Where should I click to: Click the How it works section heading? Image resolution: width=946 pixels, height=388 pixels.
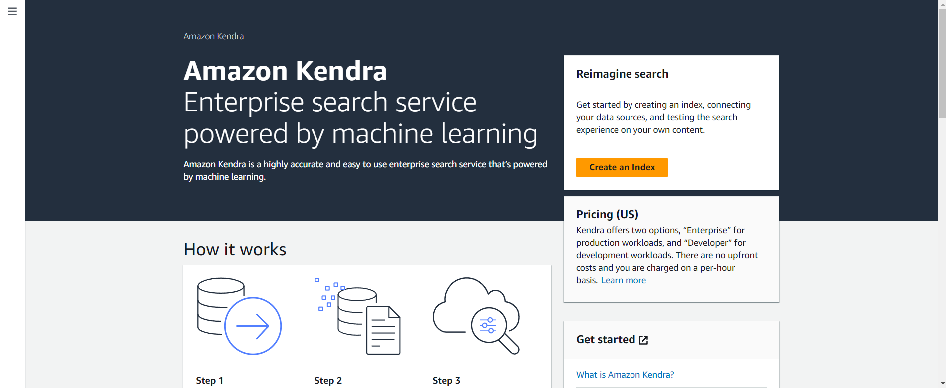[235, 249]
